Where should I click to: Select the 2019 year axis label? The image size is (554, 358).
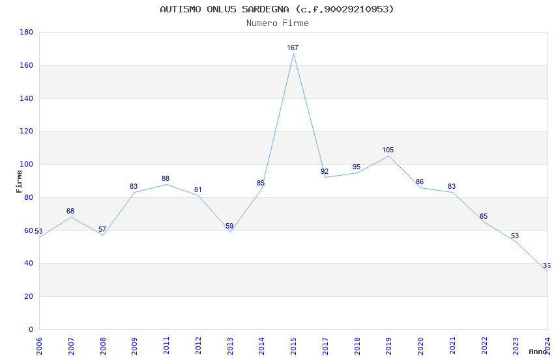(x=388, y=346)
